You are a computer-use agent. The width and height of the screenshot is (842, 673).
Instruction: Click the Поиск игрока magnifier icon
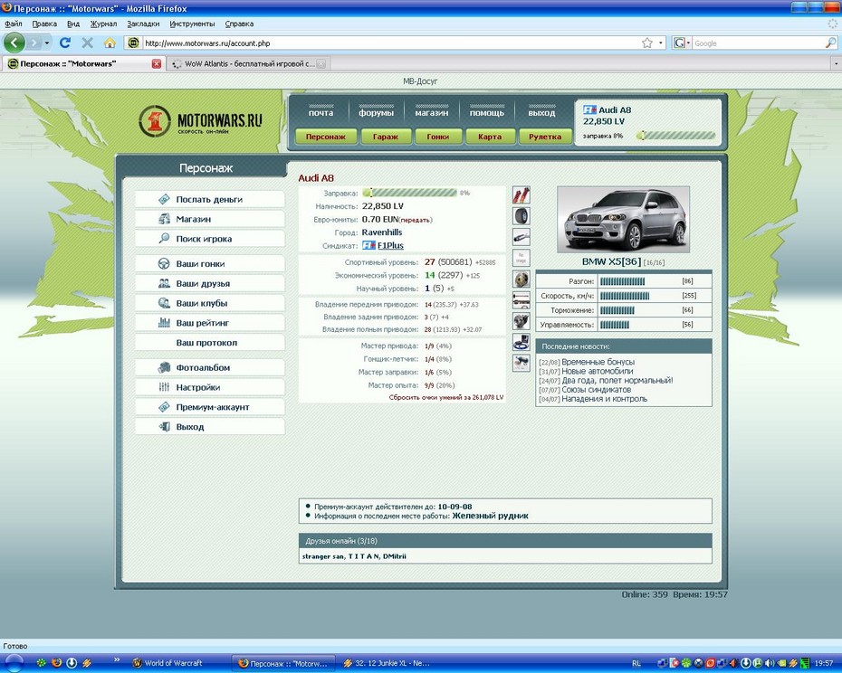click(x=164, y=238)
